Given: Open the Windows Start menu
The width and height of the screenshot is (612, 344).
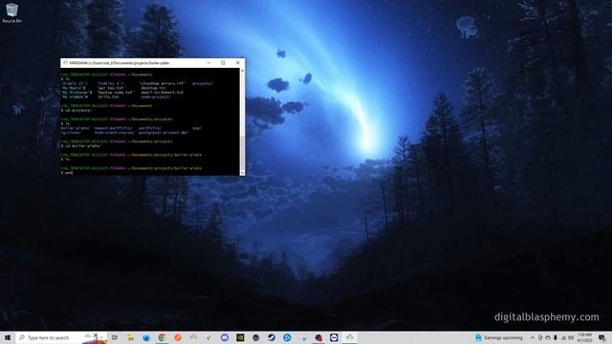Looking at the screenshot, I should tap(8, 337).
